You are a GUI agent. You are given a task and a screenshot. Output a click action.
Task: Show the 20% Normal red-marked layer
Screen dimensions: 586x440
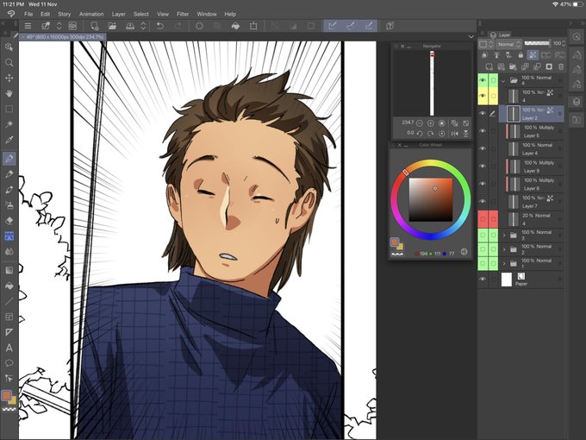click(483, 219)
